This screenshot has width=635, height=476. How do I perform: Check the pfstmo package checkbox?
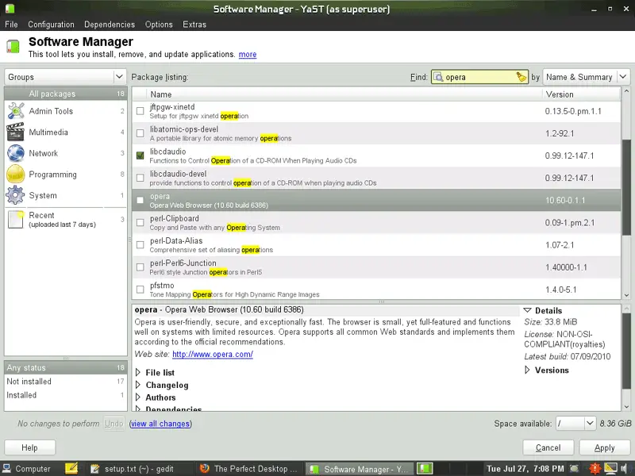coord(140,290)
